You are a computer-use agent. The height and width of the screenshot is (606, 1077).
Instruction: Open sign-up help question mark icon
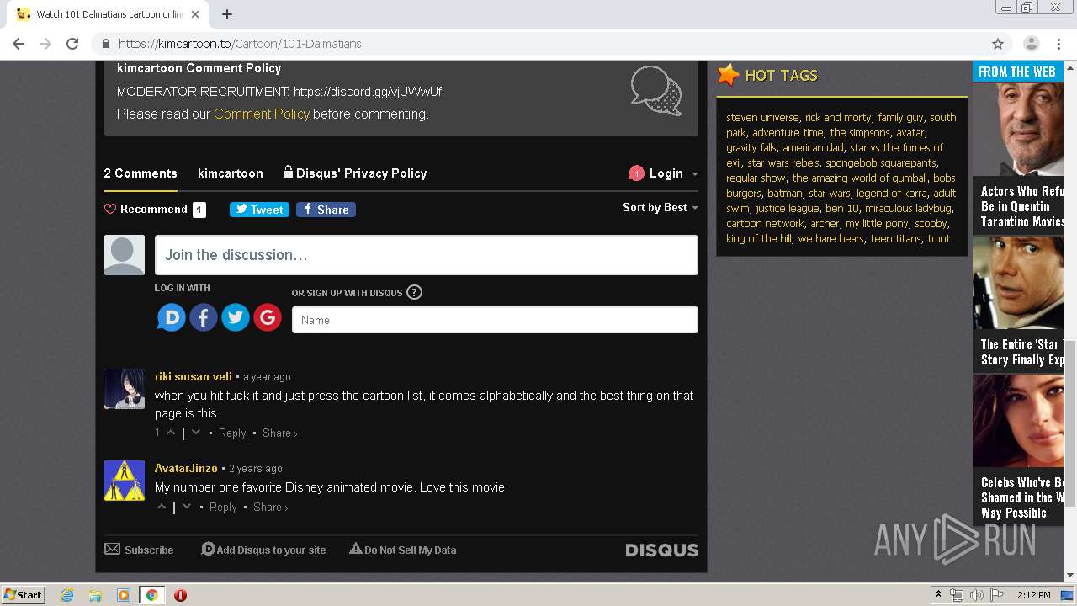pyautogui.click(x=414, y=293)
